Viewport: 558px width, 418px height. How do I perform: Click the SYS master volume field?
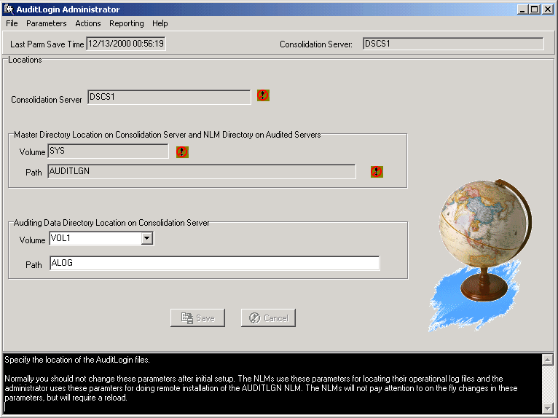coord(109,151)
